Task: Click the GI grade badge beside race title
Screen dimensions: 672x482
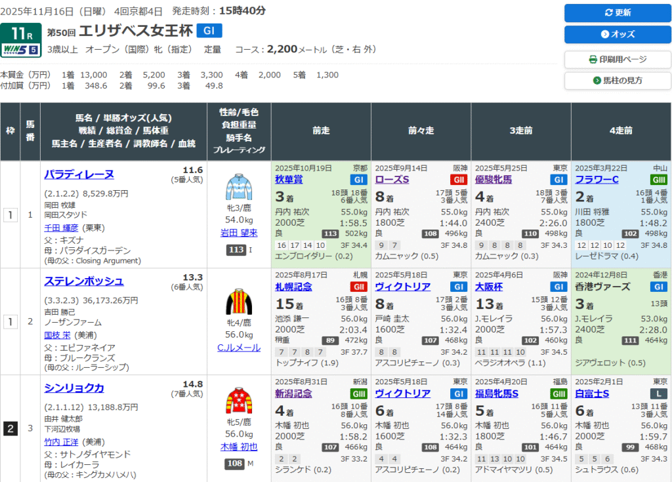Action: click(x=209, y=31)
